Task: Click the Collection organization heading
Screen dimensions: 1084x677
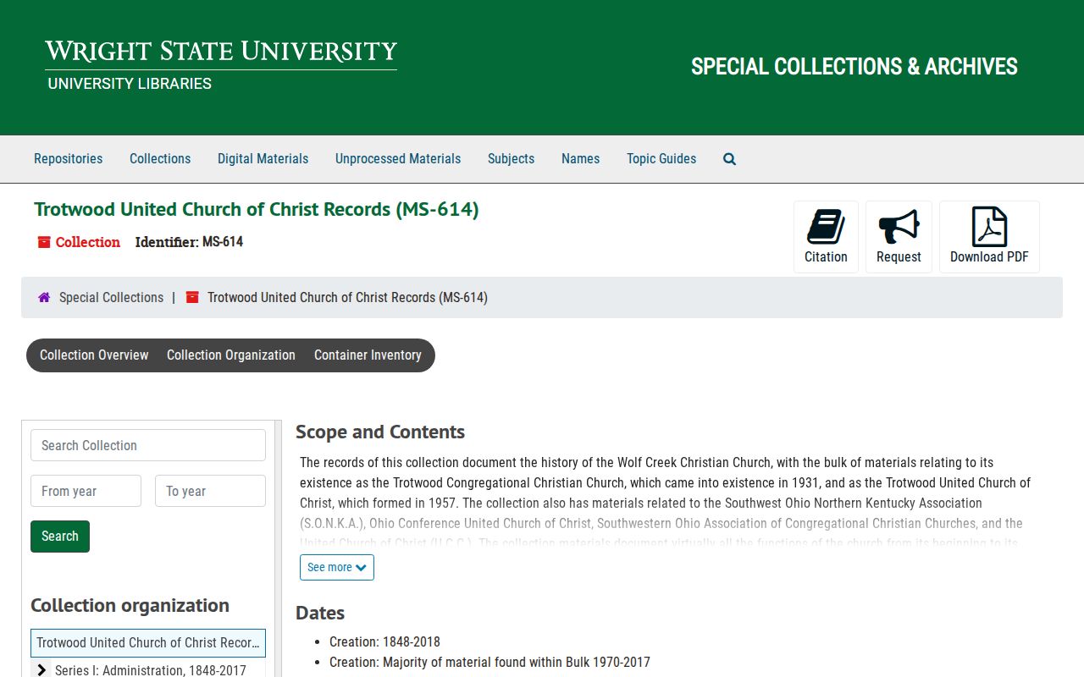Action: point(130,606)
